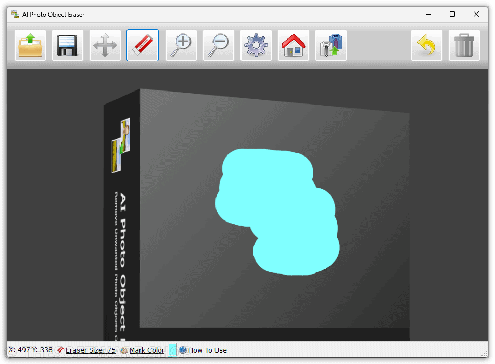Click the AI Photo Object Eraser title icon
This screenshot has width=495, height=364.
pos(15,14)
